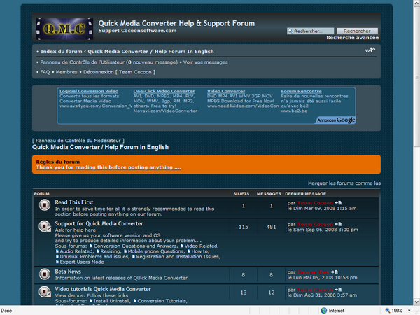Viewport: 420px width, 315px height.
Task: View latest post icon in Read This First row
Action: 338,203
